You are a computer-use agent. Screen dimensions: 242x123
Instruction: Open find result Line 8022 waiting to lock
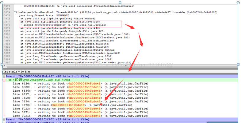pos(80,109)
